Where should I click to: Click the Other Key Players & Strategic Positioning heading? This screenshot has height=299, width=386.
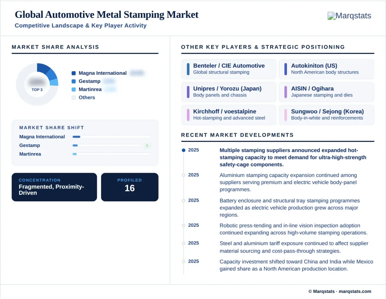pos(263,47)
